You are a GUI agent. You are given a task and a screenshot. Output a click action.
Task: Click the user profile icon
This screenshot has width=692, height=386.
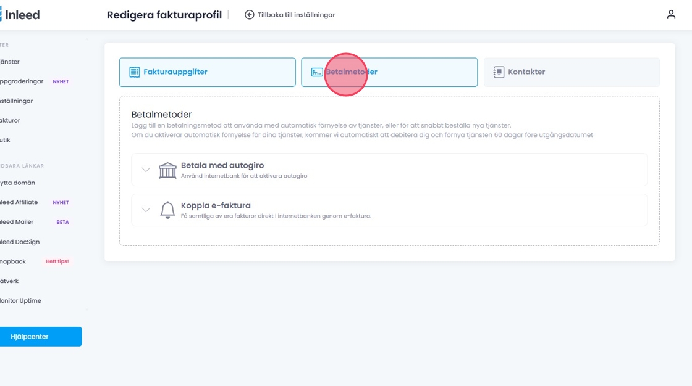(671, 15)
